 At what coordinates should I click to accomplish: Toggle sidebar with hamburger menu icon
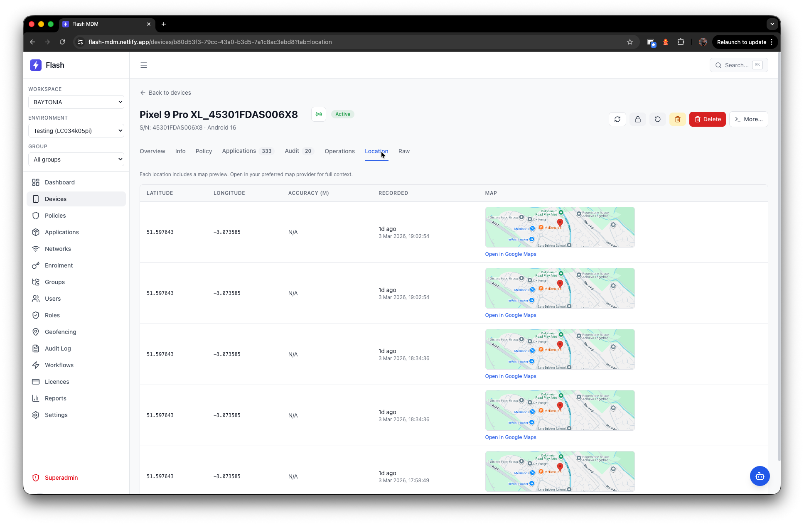(x=144, y=65)
